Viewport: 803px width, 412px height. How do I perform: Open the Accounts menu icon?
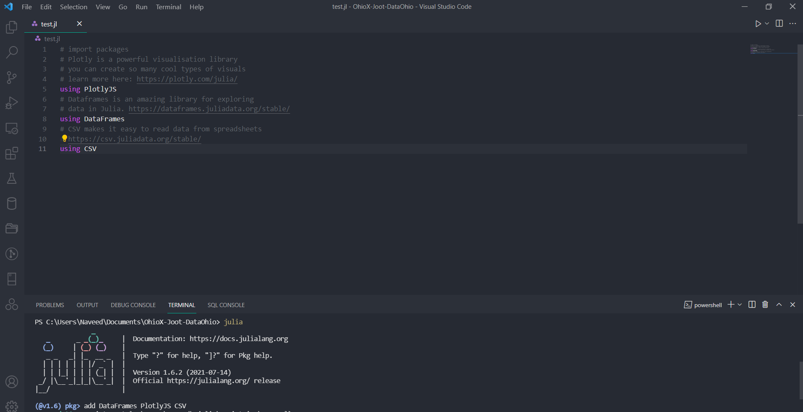point(12,382)
